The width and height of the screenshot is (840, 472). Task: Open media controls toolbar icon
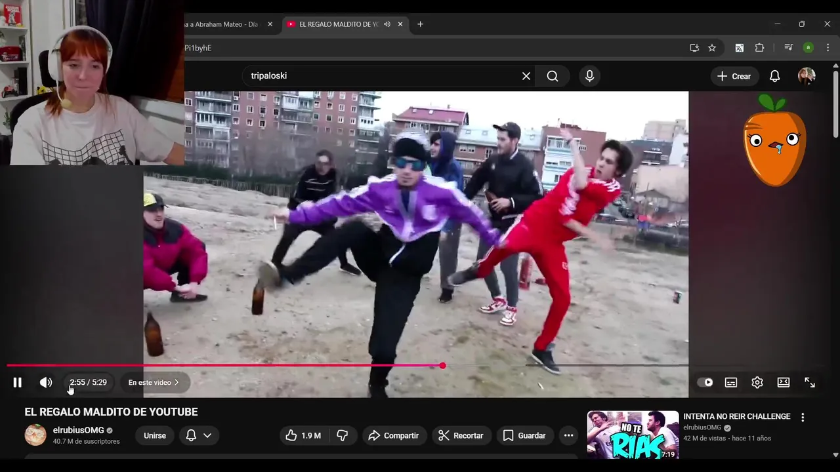789,48
